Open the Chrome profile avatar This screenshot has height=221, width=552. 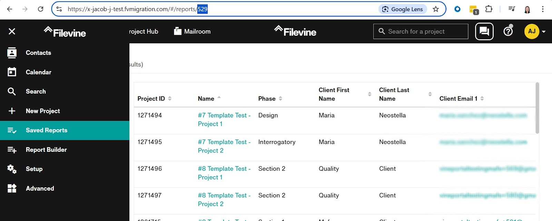click(x=527, y=9)
